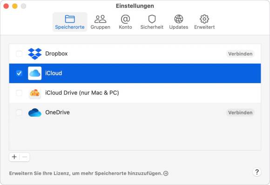270x185 pixels.
Task: Go to the Erweitert tab
Action: pyautogui.click(x=204, y=22)
